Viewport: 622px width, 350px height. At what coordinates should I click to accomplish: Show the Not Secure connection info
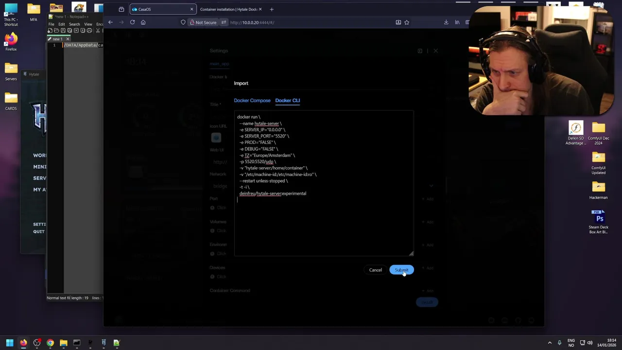tap(203, 22)
